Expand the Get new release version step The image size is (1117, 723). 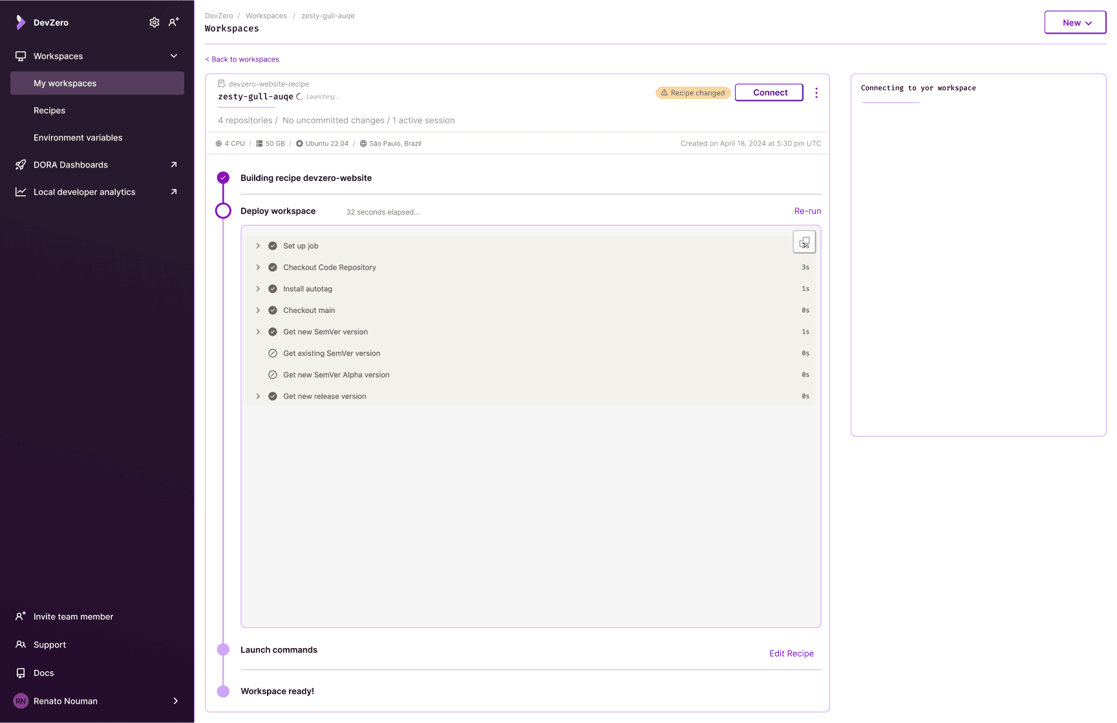tap(258, 396)
